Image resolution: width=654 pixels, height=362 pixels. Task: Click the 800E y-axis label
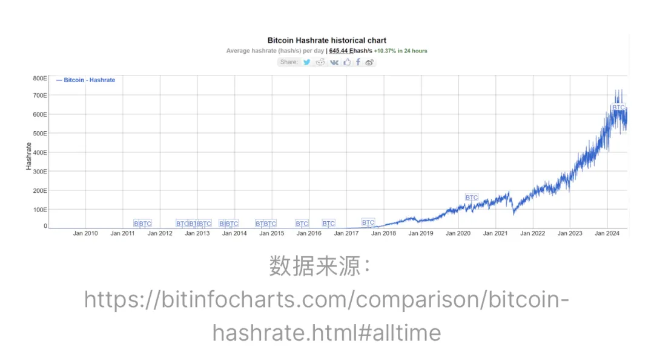pyautogui.click(x=40, y=78)
